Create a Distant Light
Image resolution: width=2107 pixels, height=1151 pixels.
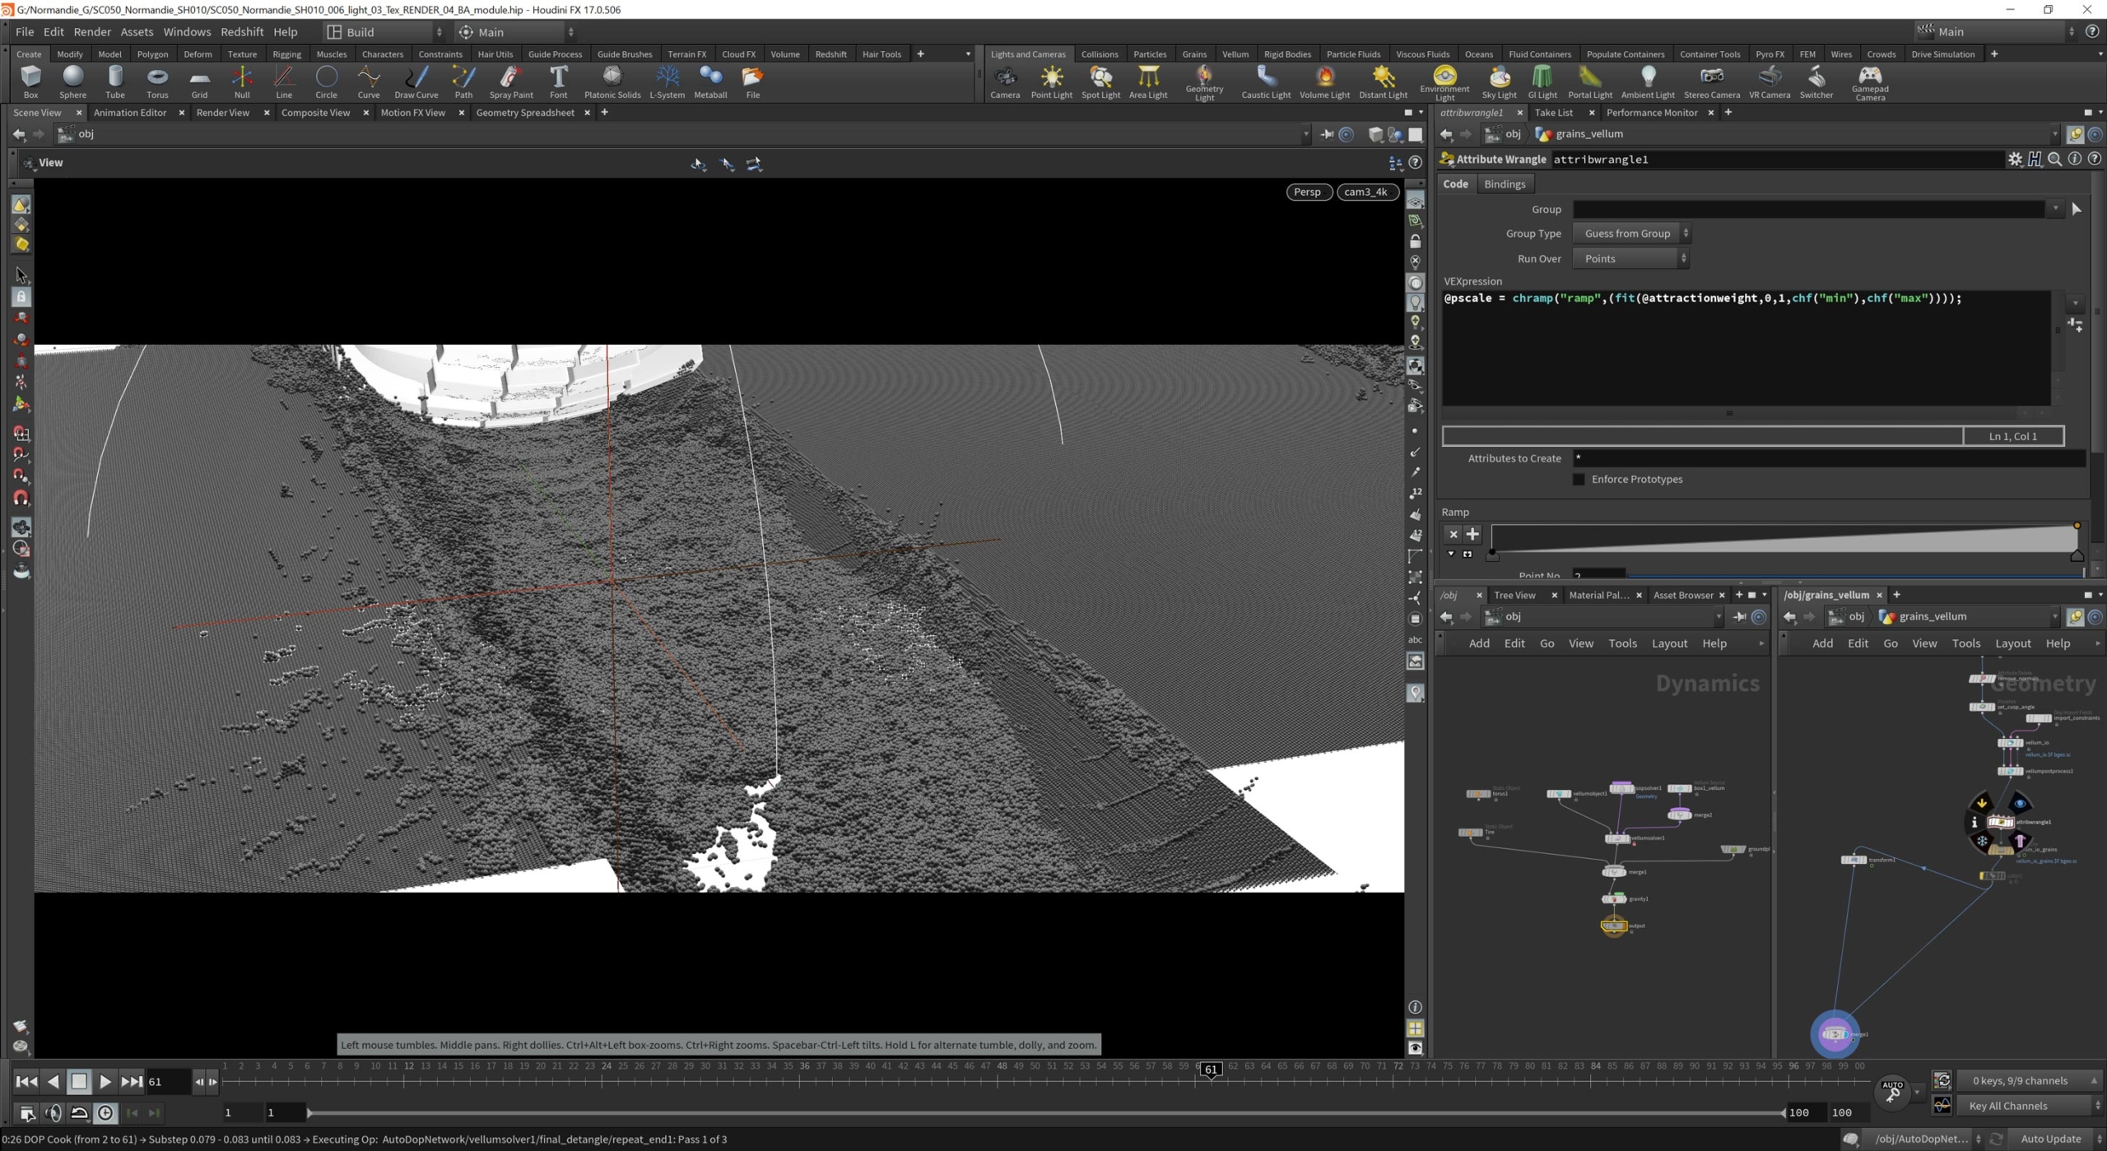pos(1384,82)
